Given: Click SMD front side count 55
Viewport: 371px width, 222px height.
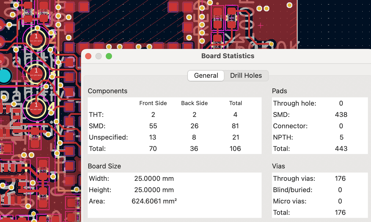Looking at the screenshot, I should (x=153, y=126).
